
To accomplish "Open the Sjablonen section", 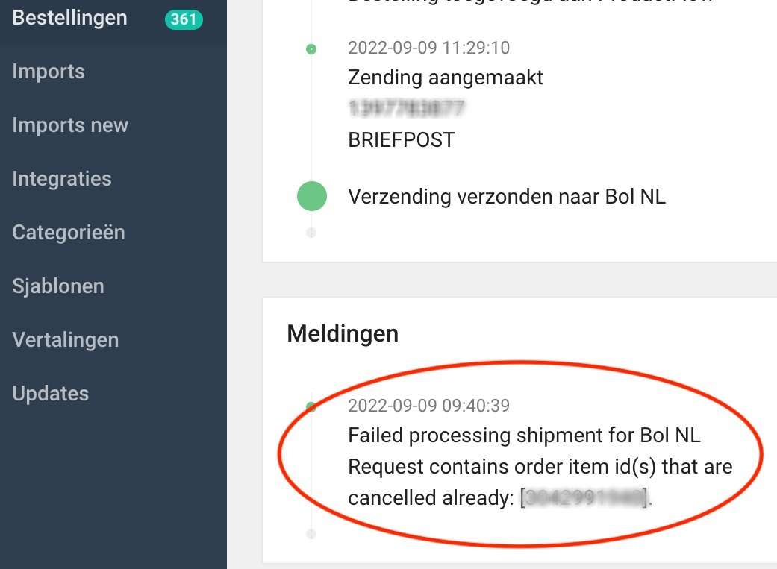I will point(57,286).
